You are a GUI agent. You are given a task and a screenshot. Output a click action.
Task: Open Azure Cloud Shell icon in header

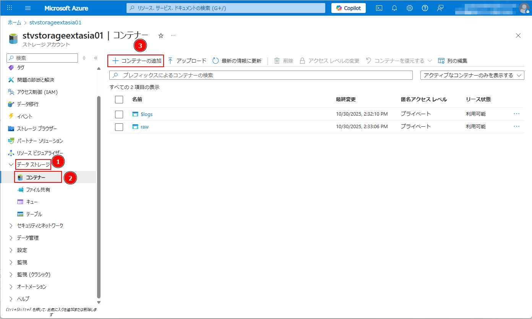379,8
